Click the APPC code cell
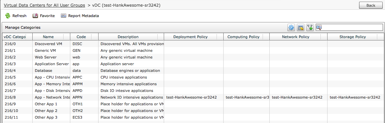This screenshot has height=123, width=385. point(78,77)
